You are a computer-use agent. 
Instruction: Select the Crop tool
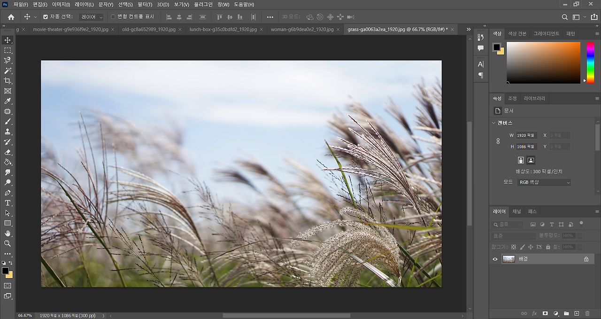8,81
